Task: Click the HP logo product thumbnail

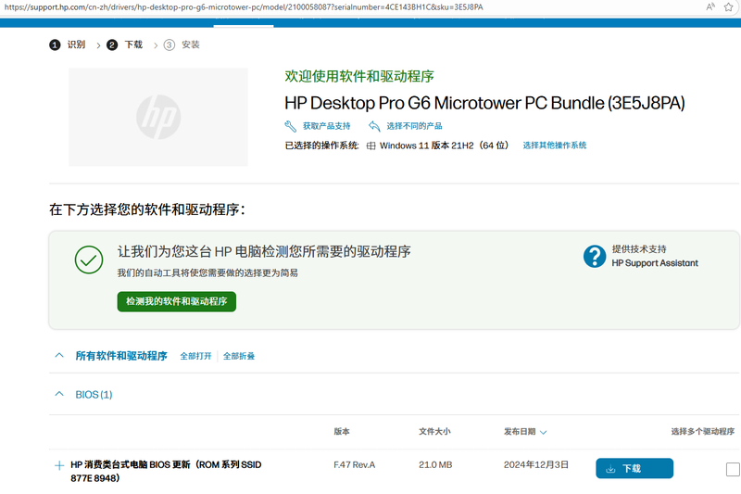Action: click(158, 117)
